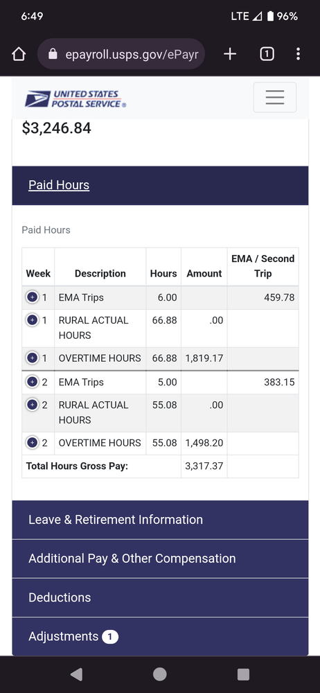Open the Deductions section
The height and width of the screenshot is (693, 320).
pyautogui.click(x=160, y=597)
